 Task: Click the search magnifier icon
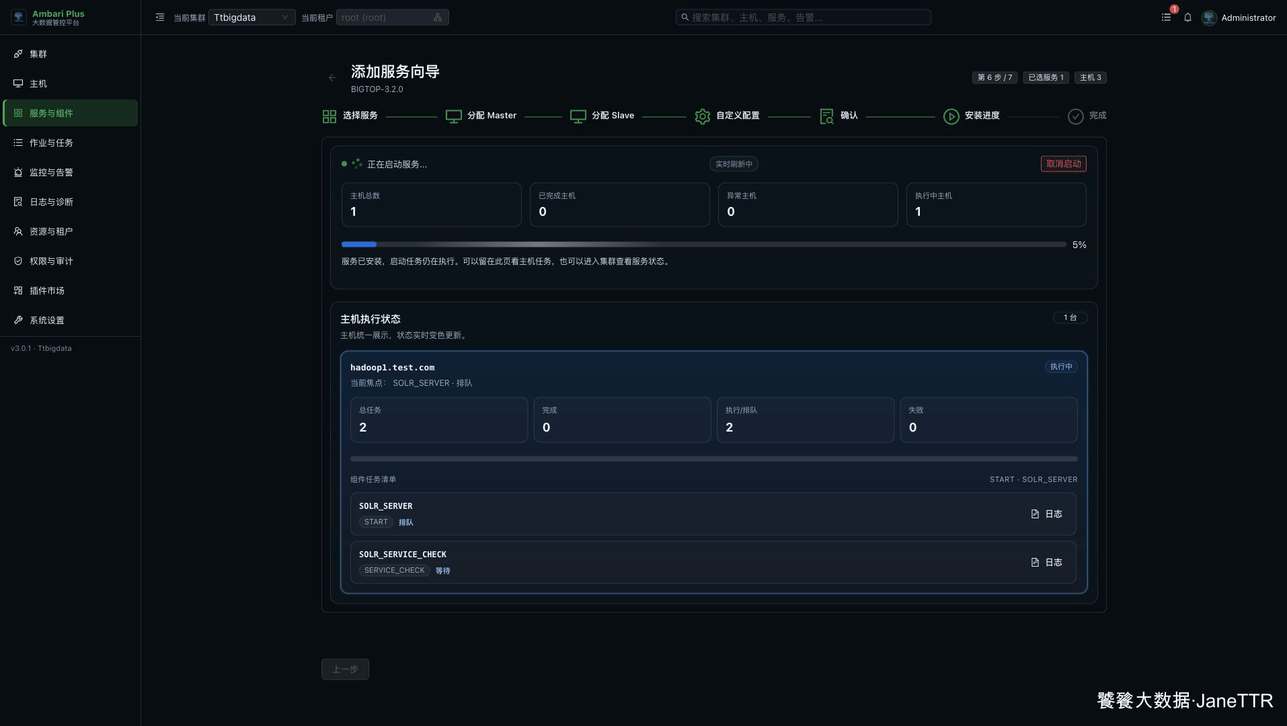[685, 17]
